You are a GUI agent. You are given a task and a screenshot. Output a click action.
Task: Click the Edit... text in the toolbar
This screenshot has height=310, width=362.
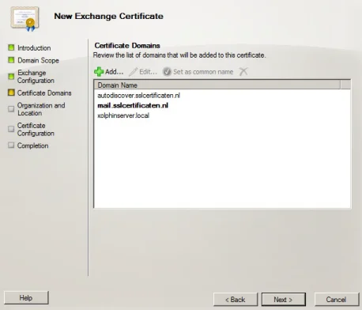click(x=148, y=72)
